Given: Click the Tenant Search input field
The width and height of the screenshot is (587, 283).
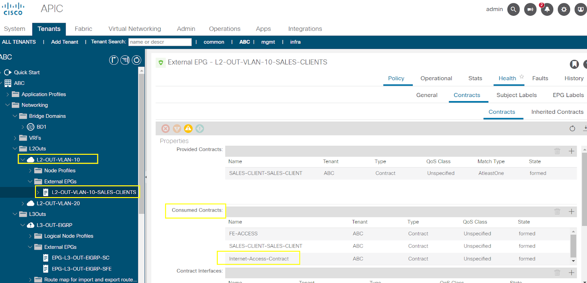Looking at the screenshot, I should (x=160, y=42).
